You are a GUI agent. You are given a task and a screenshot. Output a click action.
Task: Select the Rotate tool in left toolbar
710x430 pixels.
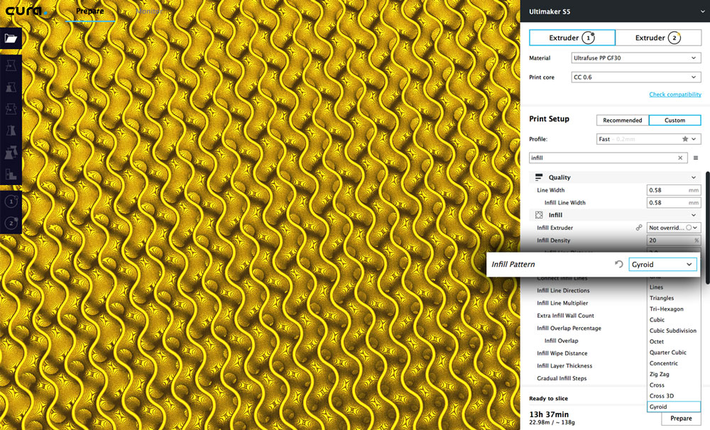11,110
